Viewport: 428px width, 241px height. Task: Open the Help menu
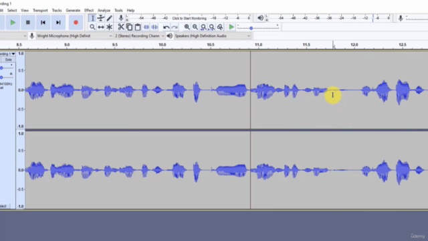click(x=130, y=11)
